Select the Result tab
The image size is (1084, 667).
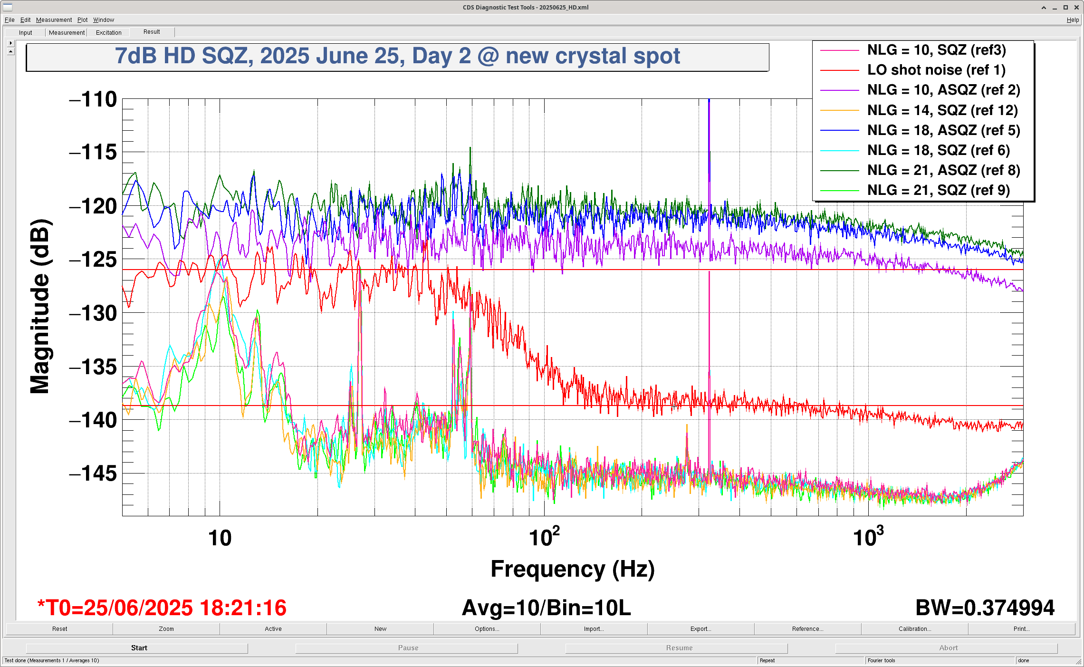tap(152, 32)
